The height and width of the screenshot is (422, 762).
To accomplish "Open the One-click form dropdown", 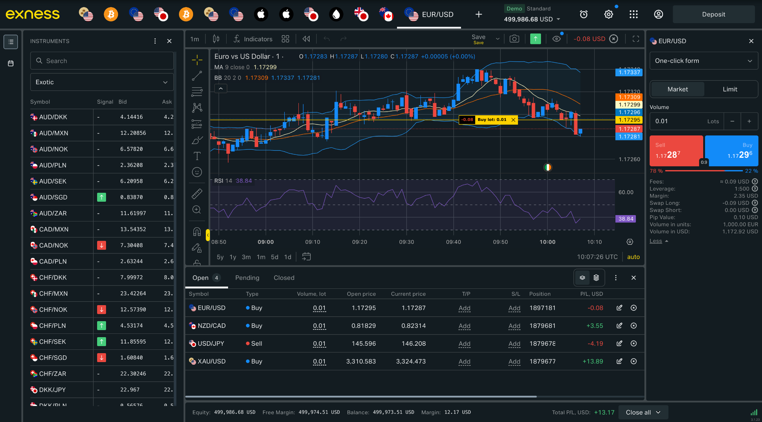I will click(x=704, y=61).
